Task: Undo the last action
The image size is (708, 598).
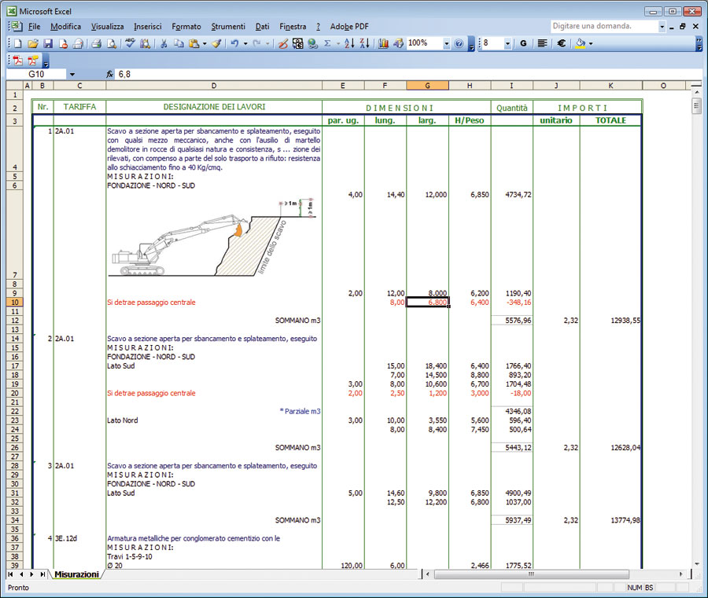Action: point(234,44)
